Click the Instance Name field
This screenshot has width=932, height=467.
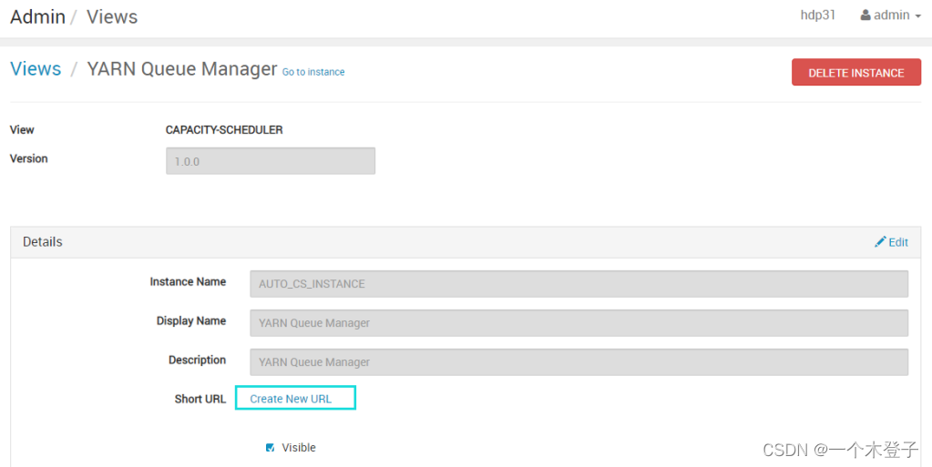[579, 284]
